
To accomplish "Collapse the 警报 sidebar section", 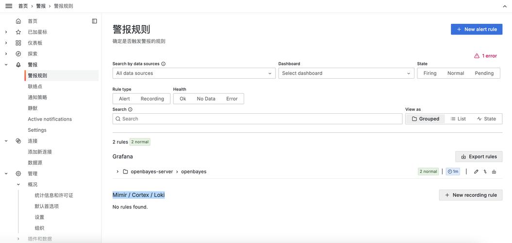I will [x=6, y=65].
